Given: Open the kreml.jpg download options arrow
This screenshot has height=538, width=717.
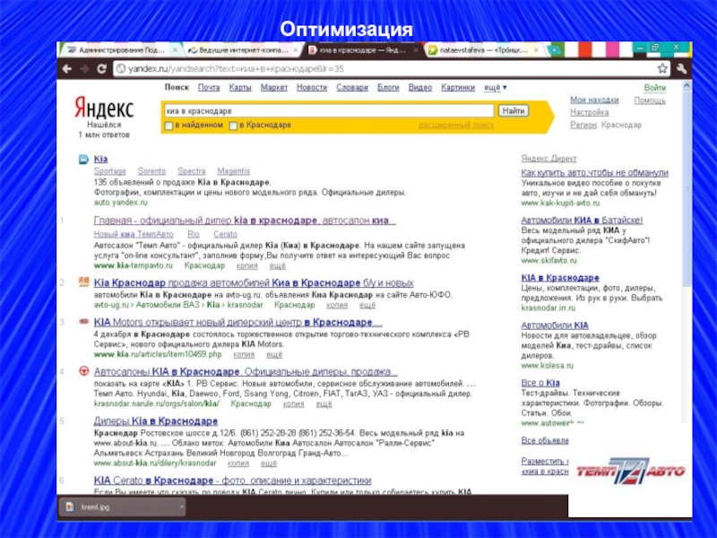Looking at the screenshot, I should 181,507.
